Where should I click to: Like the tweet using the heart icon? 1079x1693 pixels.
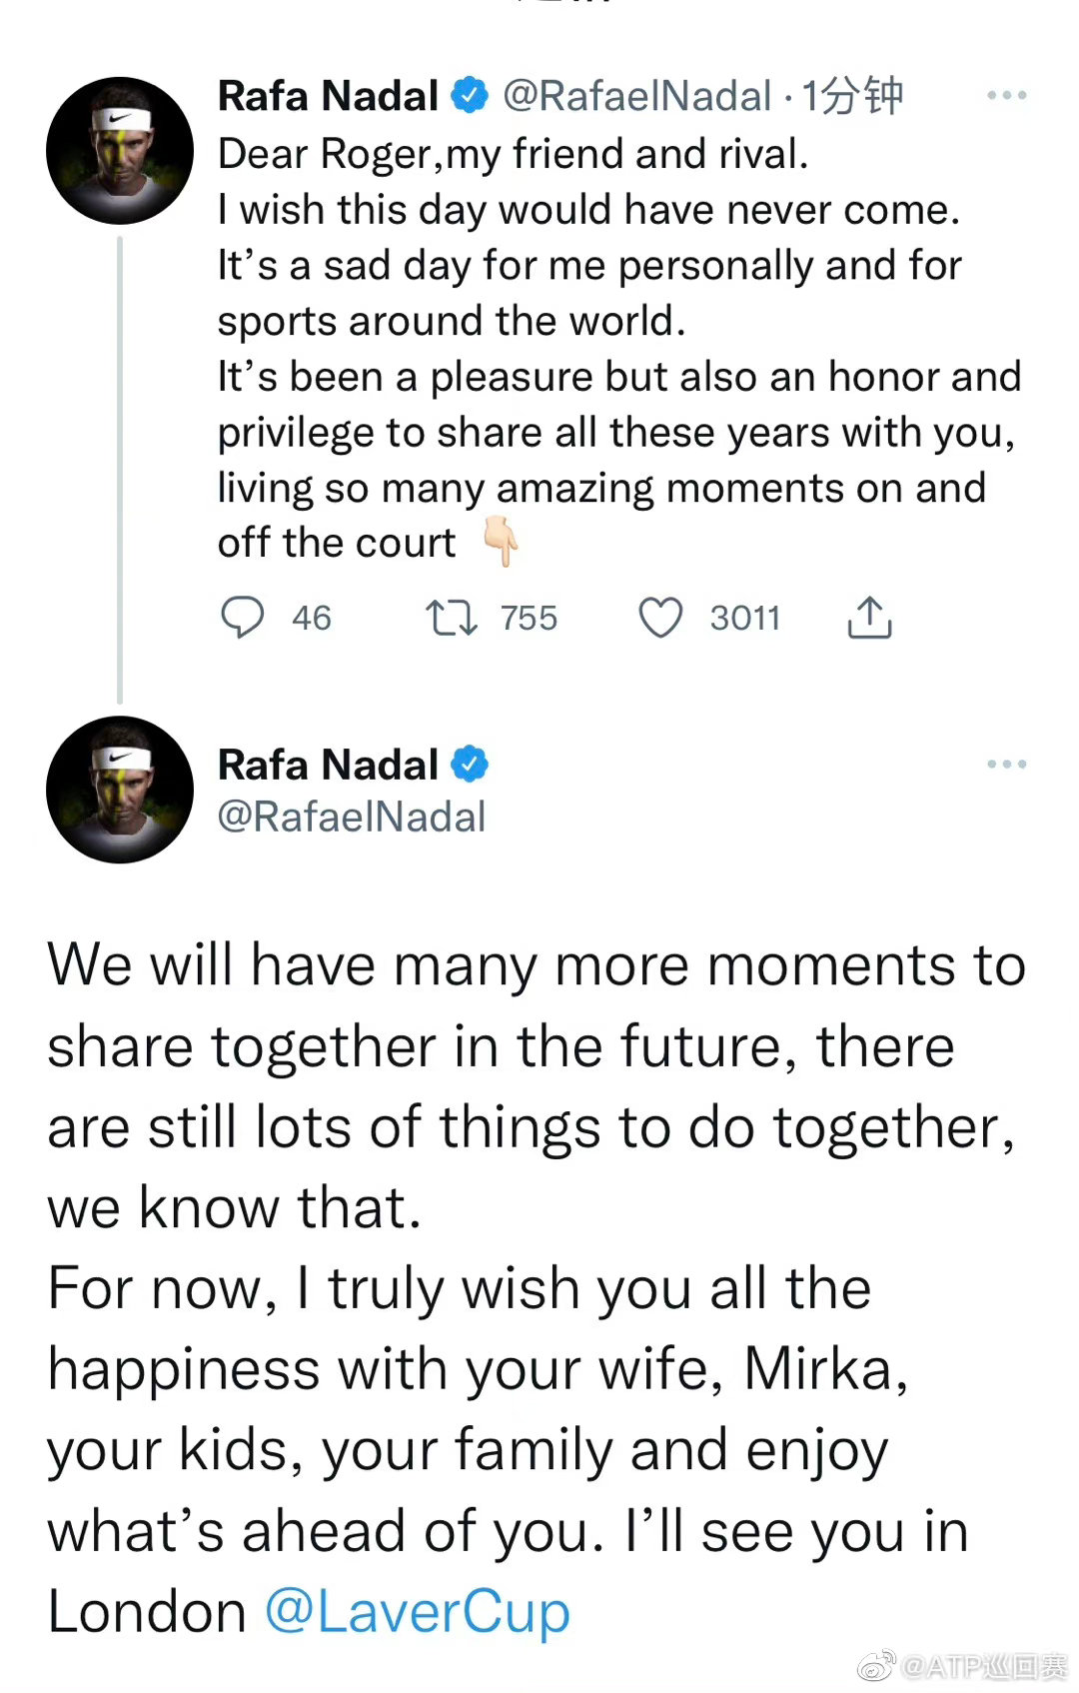(x=660, y=618)
